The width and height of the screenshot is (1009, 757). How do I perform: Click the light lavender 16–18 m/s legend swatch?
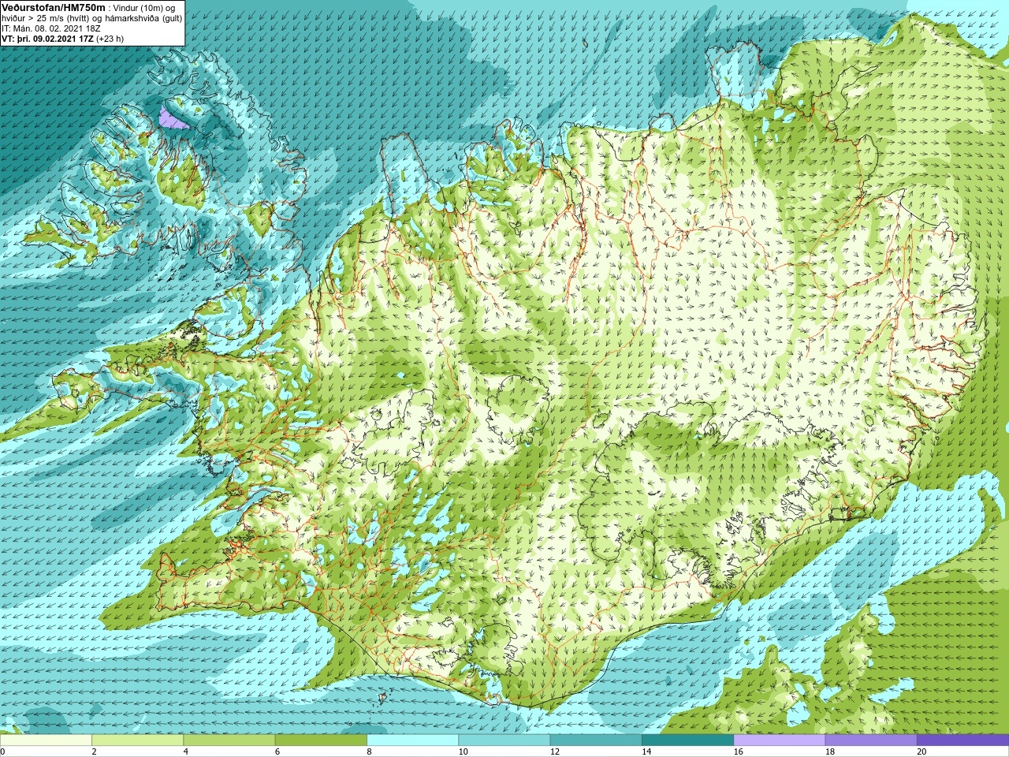click(779, 740)
